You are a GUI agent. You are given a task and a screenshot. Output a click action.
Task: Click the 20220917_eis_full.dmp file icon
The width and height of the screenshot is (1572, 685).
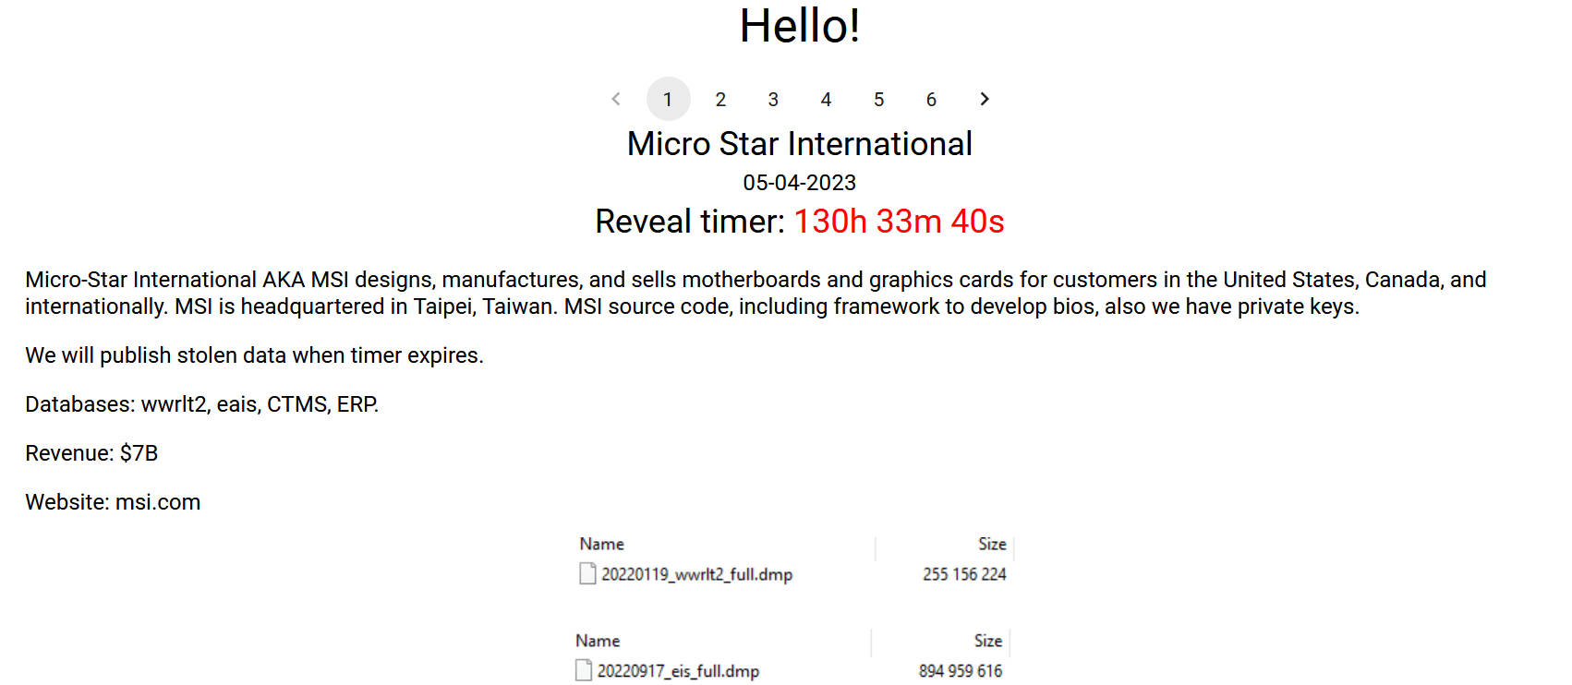(584, 671)
